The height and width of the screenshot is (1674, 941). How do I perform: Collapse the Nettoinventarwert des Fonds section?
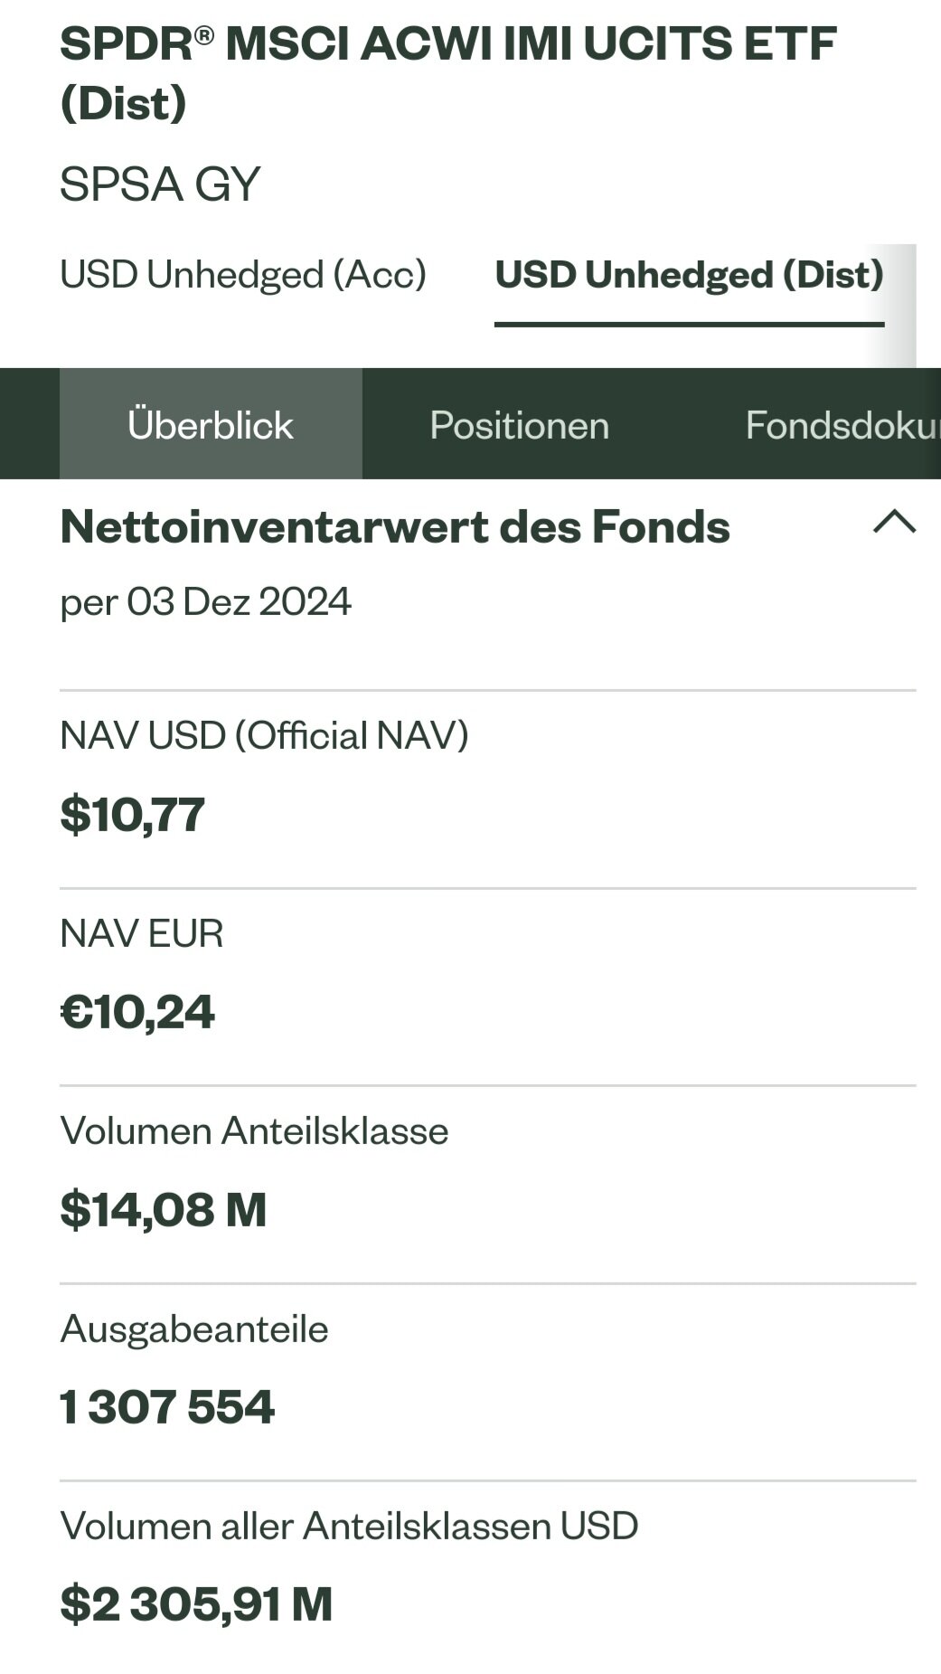[894, 524]
